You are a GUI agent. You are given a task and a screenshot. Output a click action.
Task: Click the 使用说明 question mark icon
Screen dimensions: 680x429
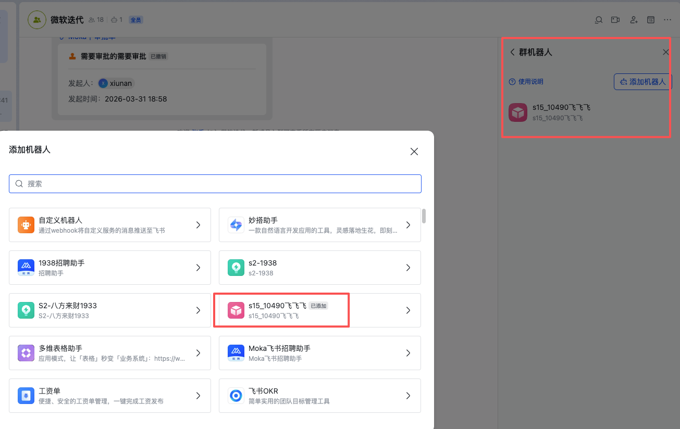(x=512, y=82)
